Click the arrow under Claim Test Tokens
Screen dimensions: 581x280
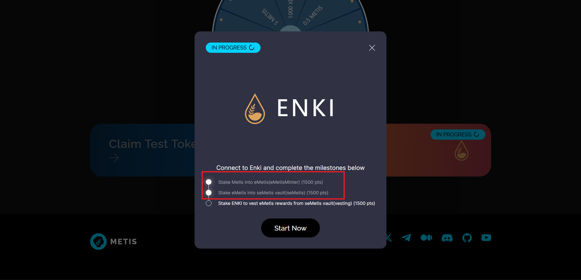tap(114, 157)
